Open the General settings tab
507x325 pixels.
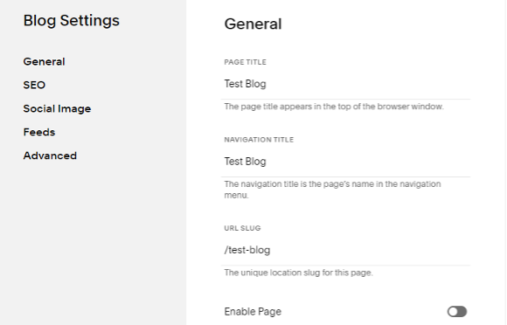pyautogui.click(x=44, y=61)
